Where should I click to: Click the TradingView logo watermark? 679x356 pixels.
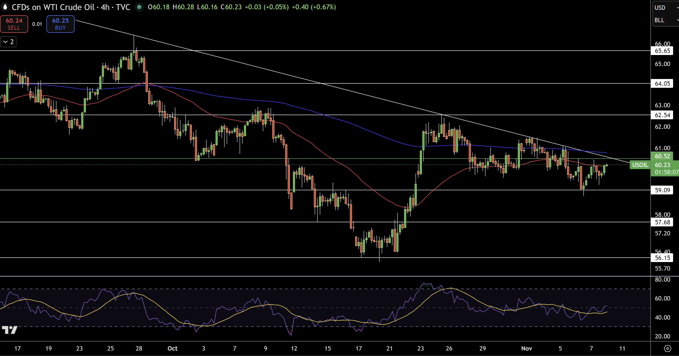point(10,330)
